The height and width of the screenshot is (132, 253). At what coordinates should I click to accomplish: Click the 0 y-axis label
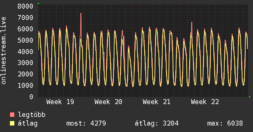tap(31, 97)
